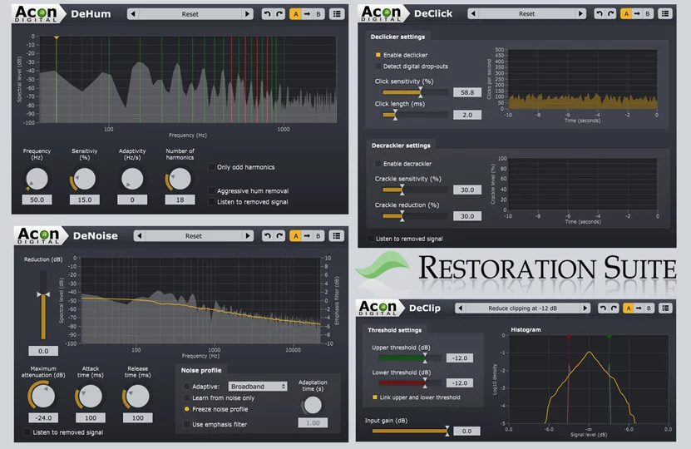Open the DeClip options menu icon
691x449 pixels.
665,308
